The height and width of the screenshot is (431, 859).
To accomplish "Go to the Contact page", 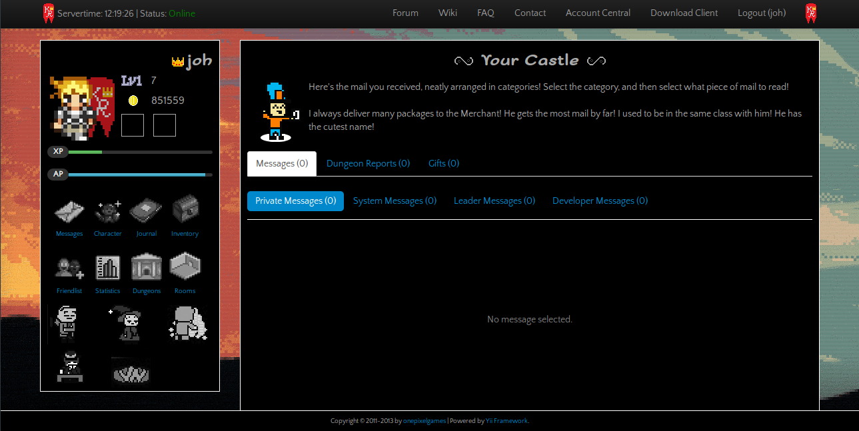I will coord(530,13).
